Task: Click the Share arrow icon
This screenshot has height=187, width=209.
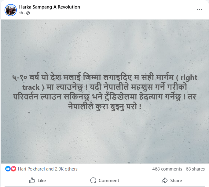Action: (x=164, y=181)
